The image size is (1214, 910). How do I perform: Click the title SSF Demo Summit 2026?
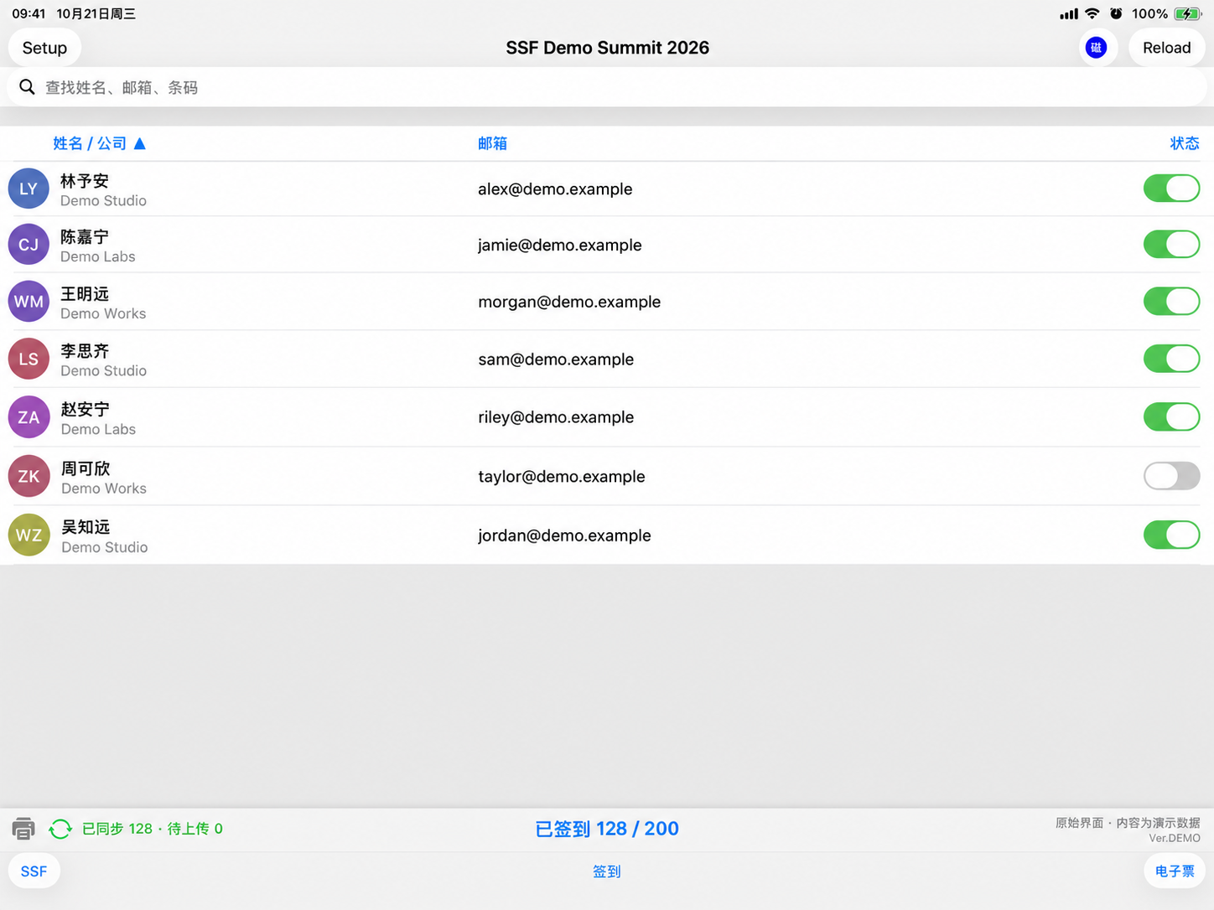coord(607,48)
